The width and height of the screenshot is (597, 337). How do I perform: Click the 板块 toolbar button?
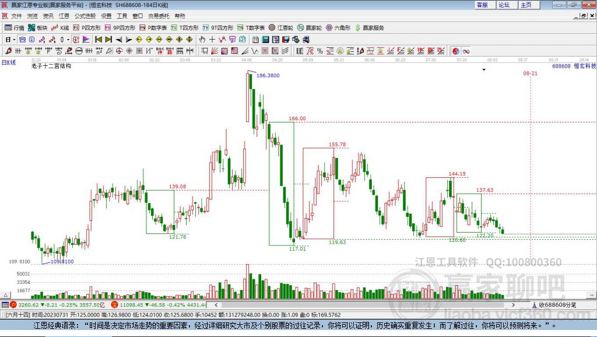(x=38, y=27)
